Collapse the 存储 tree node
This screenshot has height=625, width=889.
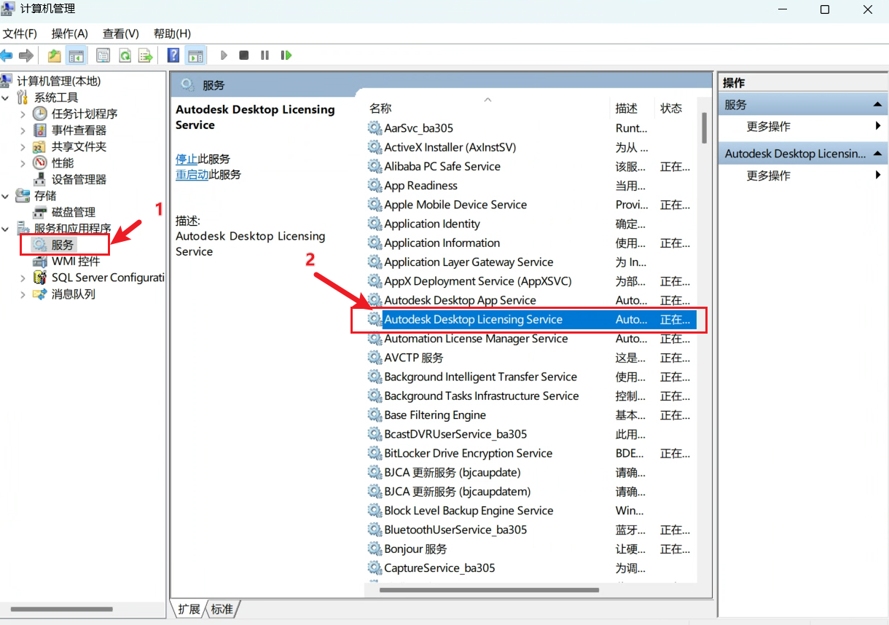[7, 196]
